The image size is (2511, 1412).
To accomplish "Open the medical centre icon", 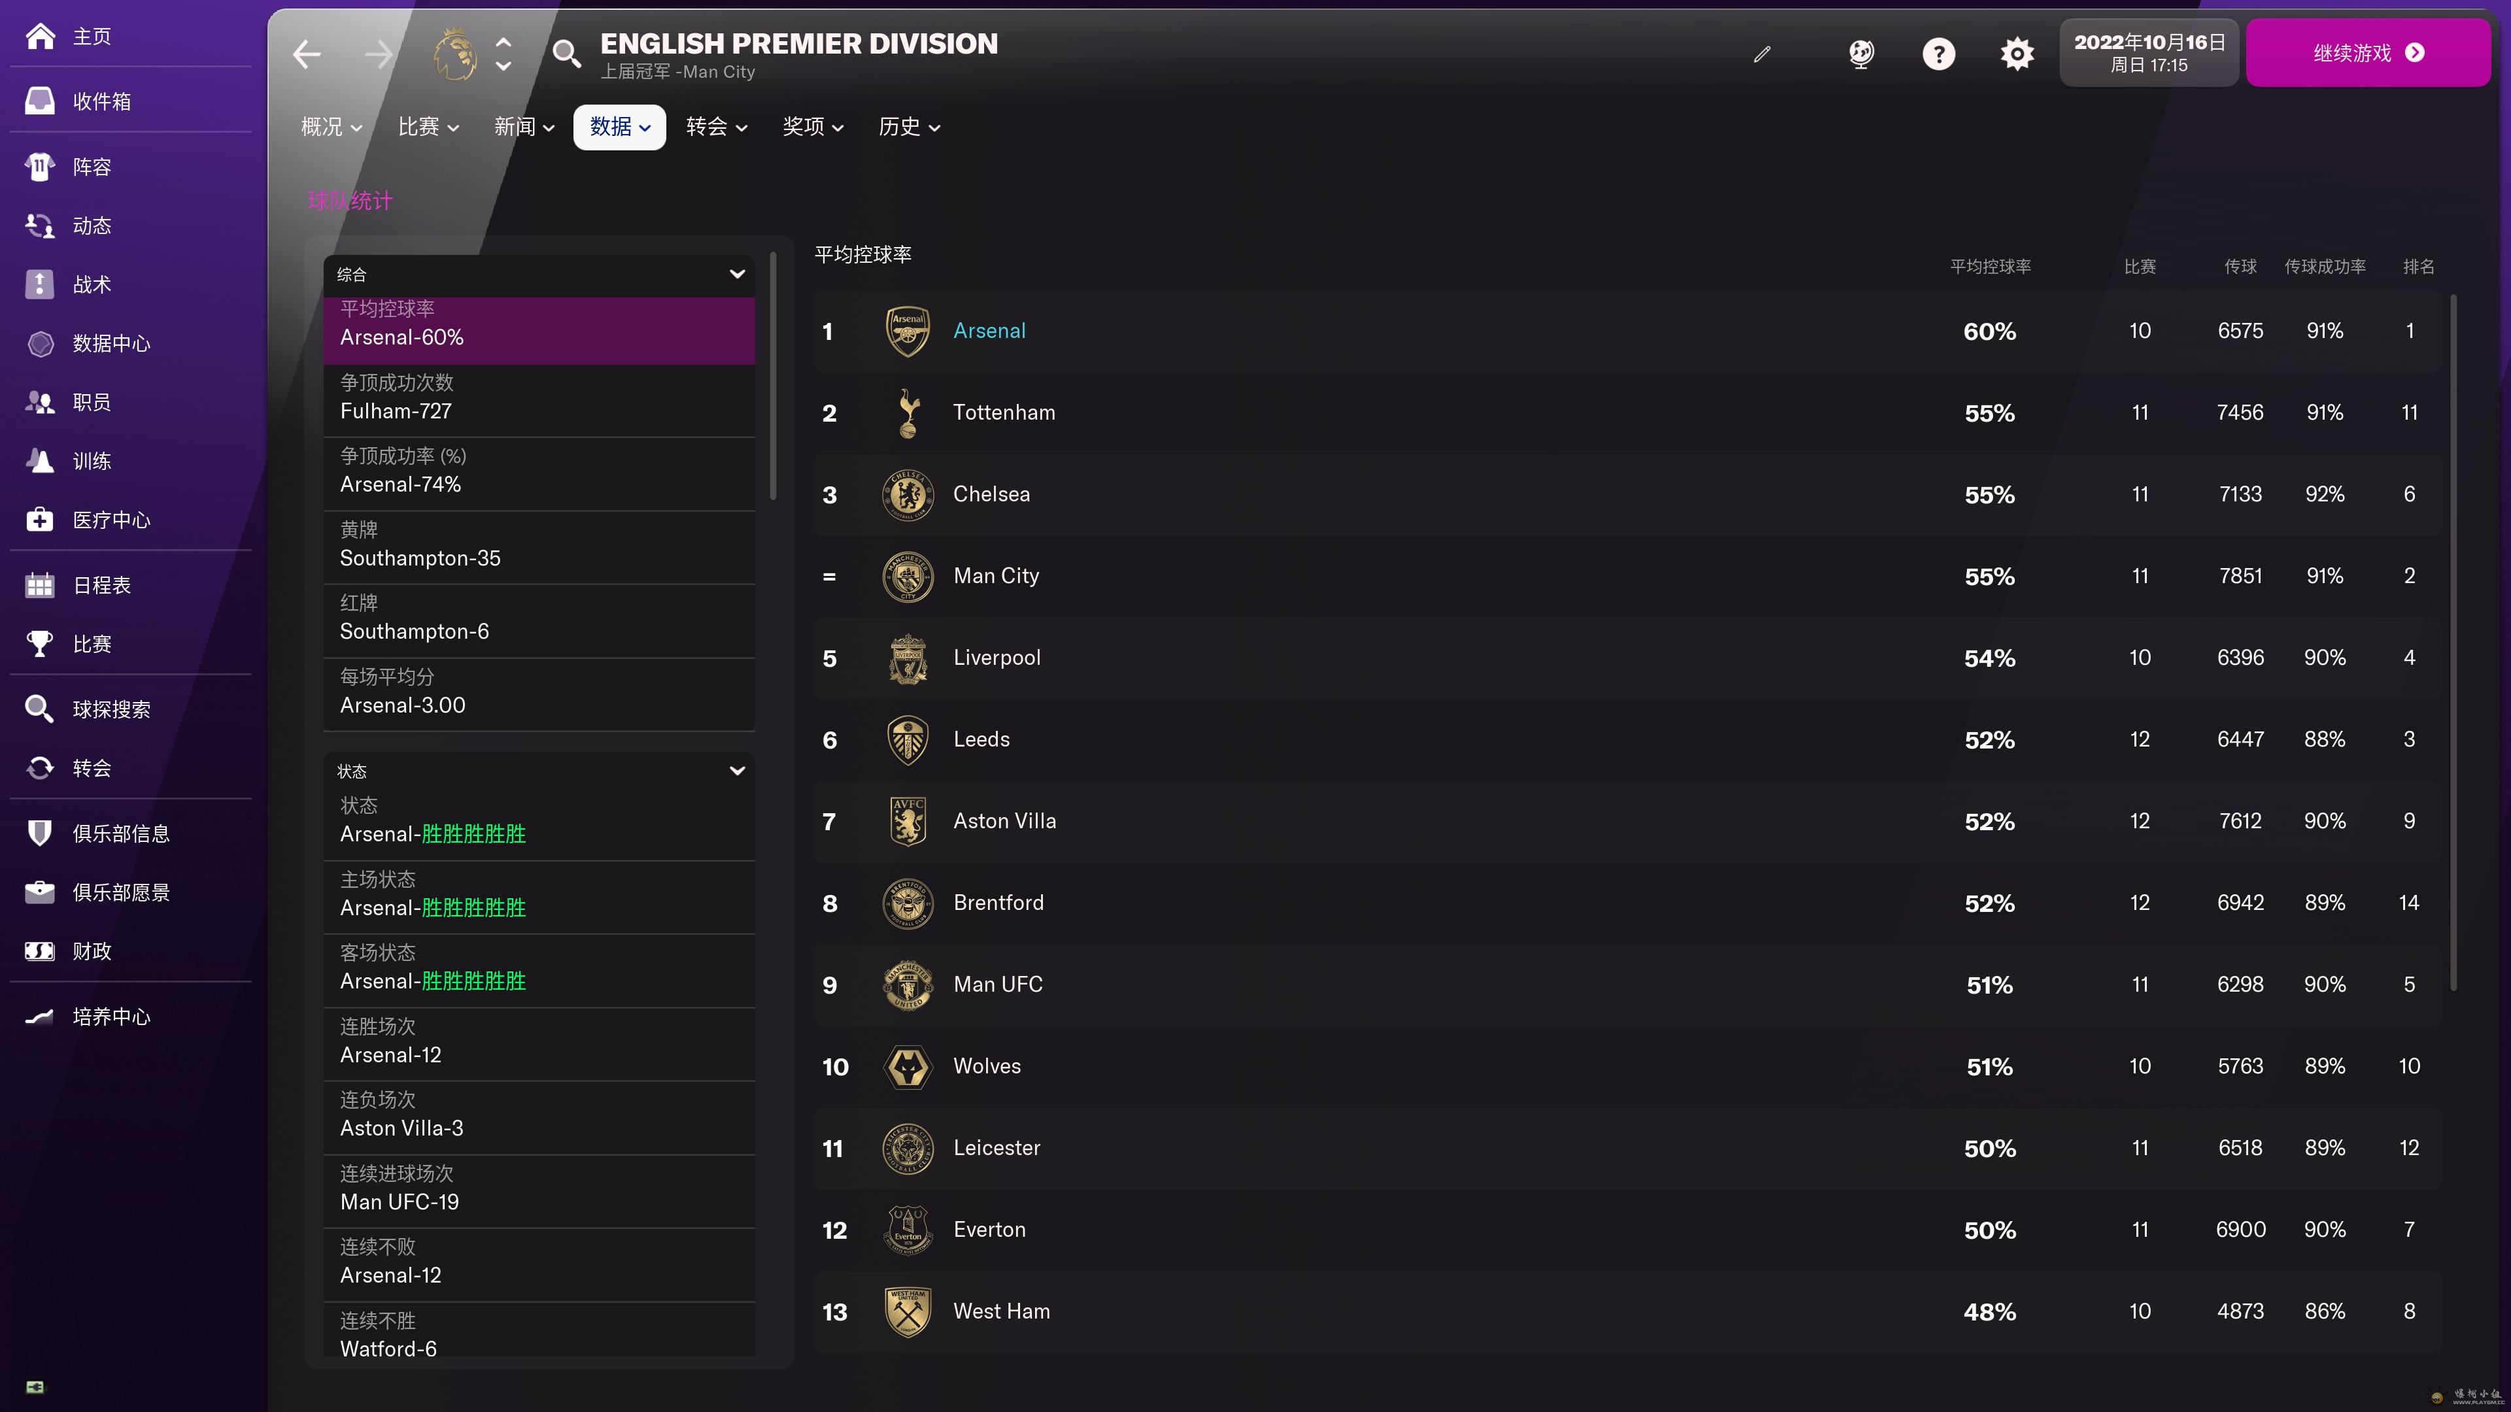I will click(x=40, y=520).
